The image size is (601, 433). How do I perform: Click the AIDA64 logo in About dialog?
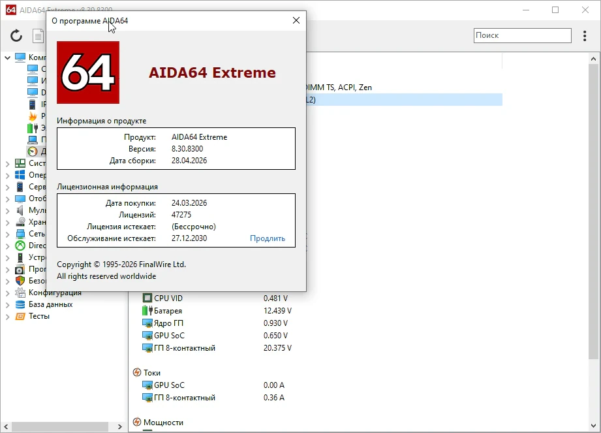pos(88,72)
